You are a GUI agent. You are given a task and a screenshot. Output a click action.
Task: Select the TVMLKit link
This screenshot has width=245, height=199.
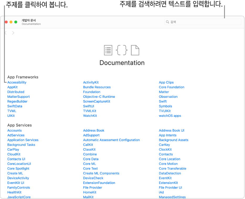(x=90, y=111)
